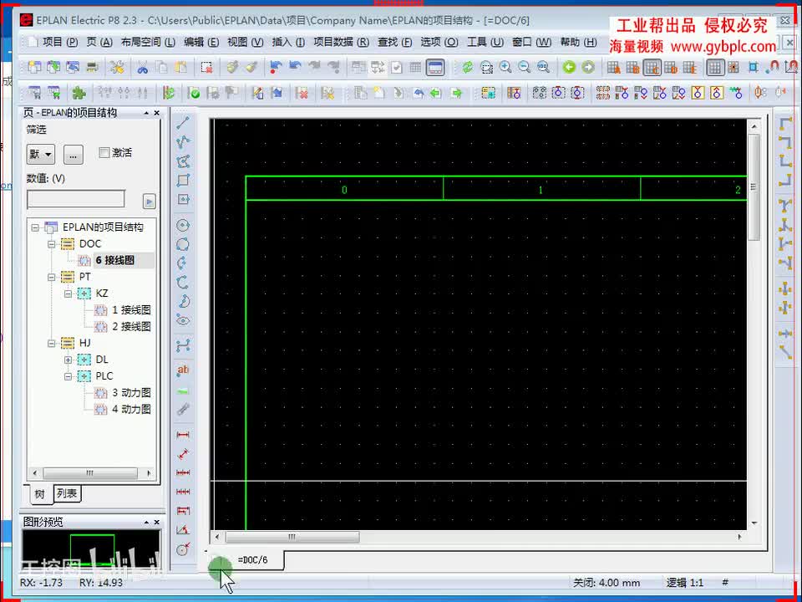Toggle the graphical preview window button

point(436,67)
